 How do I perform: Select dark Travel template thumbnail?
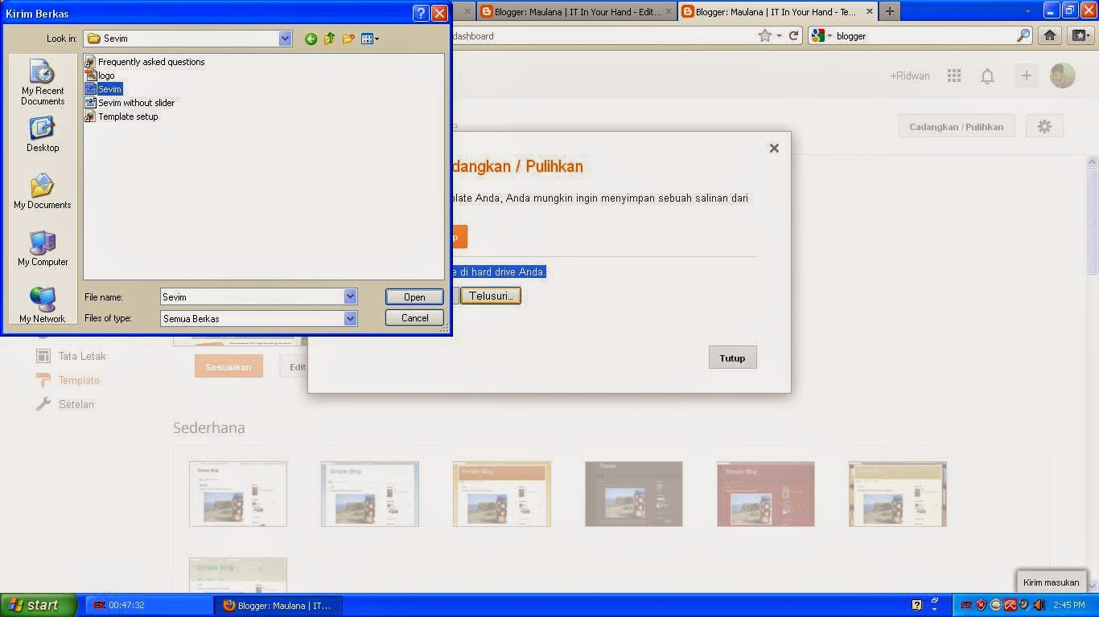tap(634, 494)
